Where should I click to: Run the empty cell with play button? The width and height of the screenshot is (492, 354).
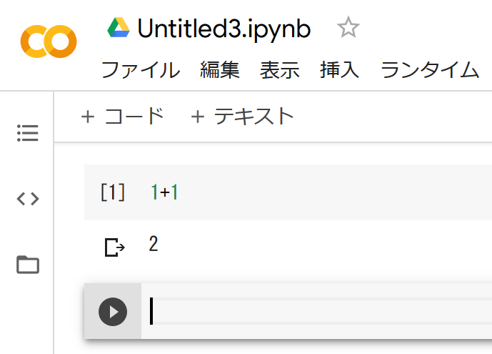[x=113, y=312]
